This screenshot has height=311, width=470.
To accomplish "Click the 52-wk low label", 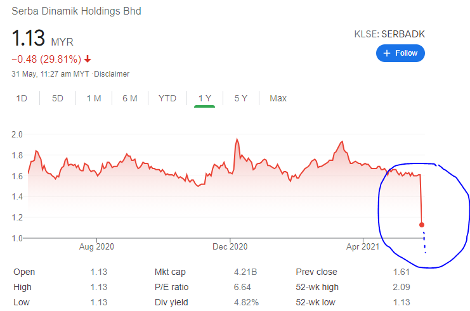I will pos(315,302).
